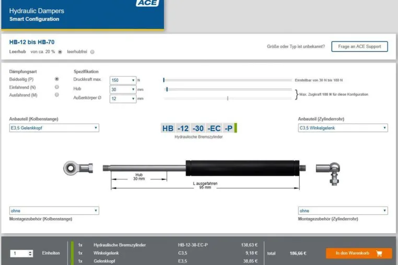This screenshot has height=265, width=398.
Task: Select the leerhubfrei radio option
Action: click(92, 52)
